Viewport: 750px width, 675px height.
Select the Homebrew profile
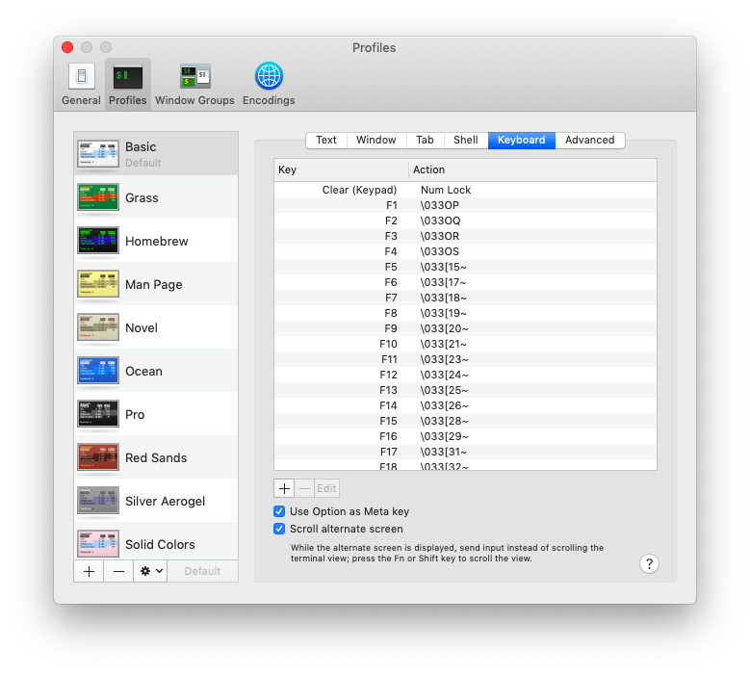pyautogui.click(x=156, y=241)
